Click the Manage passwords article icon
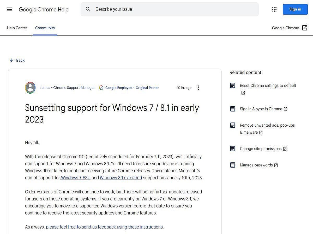This screenshot has width=313, height=234. coord(233,165)
